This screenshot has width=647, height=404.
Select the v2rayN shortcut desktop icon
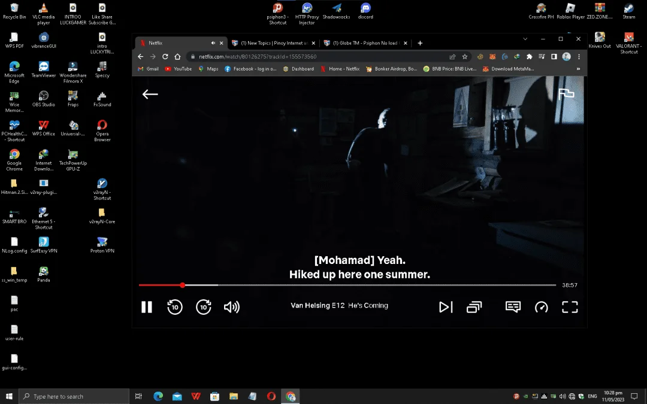tap(102, 189)
